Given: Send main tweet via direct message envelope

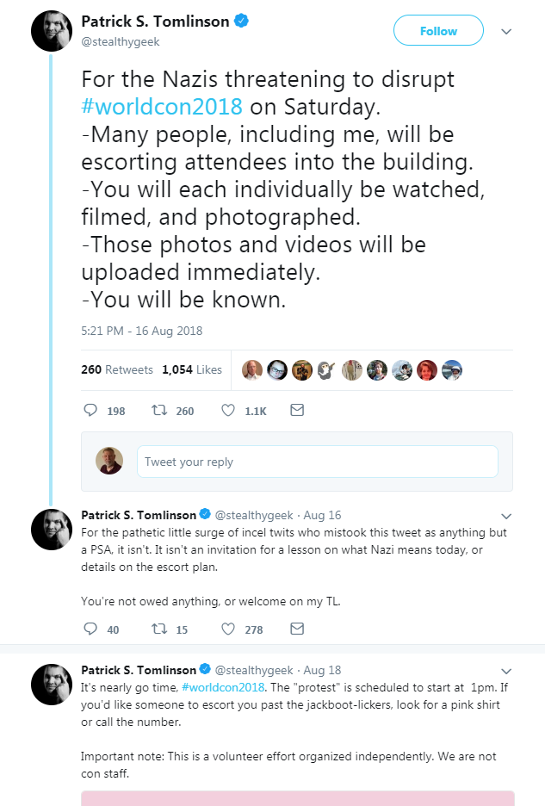Looking at the screenshot, I should [x=297, y=411].
